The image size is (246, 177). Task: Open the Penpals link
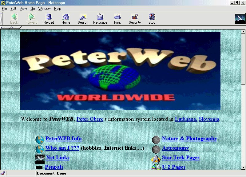pos(54,167)
